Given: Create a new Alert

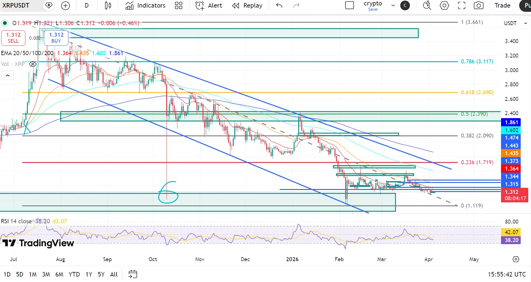Looking at the screenshot, I should 209,5.
